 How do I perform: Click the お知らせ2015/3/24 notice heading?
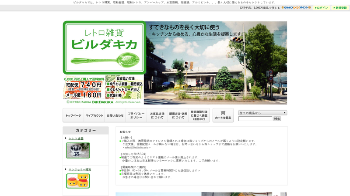coord(133,154)
